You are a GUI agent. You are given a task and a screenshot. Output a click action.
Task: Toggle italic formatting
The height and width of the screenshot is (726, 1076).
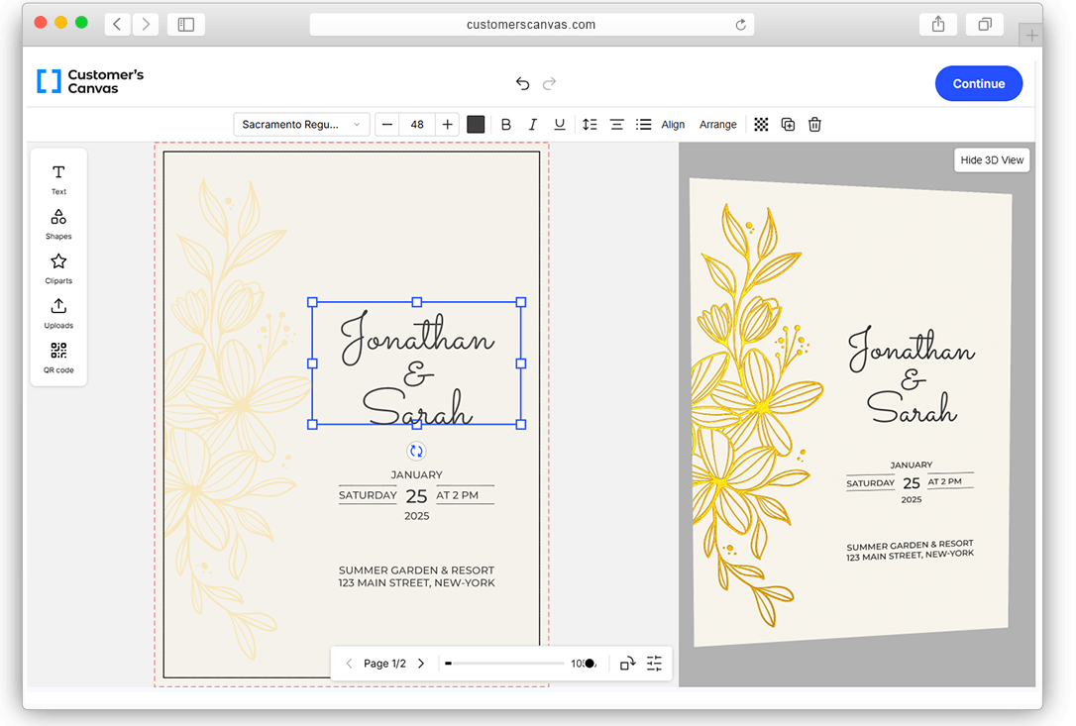[533, 125]
